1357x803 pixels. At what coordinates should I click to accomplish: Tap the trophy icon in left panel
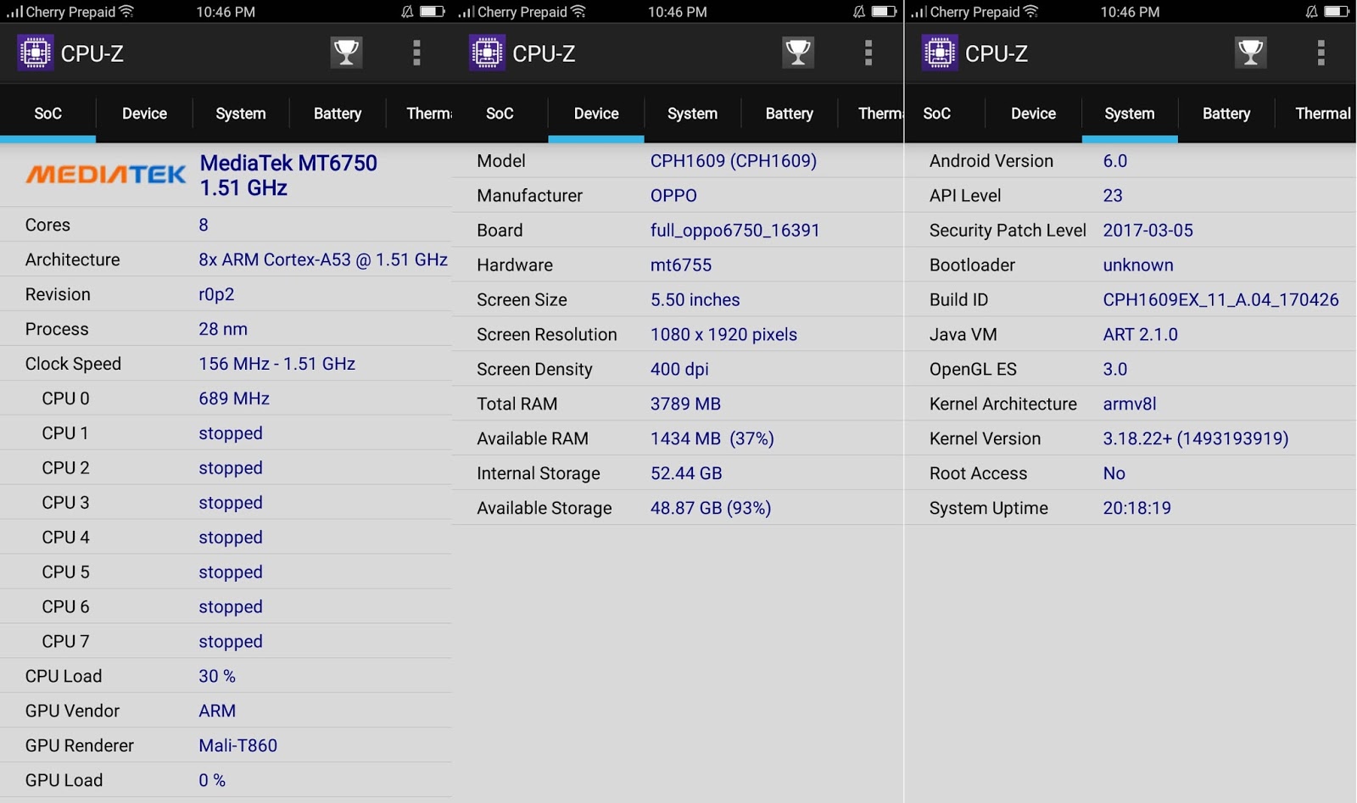click(346, 53)
